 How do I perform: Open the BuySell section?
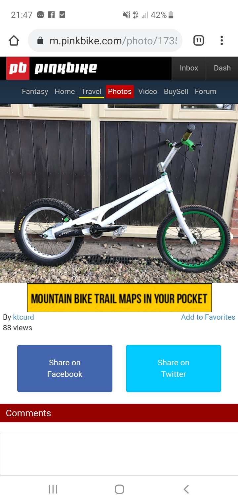(x=176, y=92)
